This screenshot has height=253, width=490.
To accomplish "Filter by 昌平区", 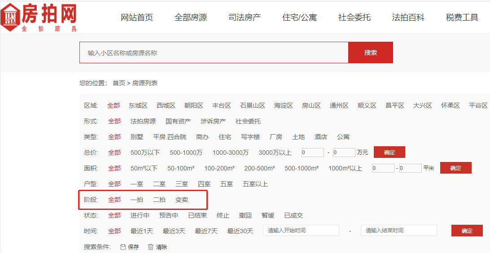I will pos(395,105).
